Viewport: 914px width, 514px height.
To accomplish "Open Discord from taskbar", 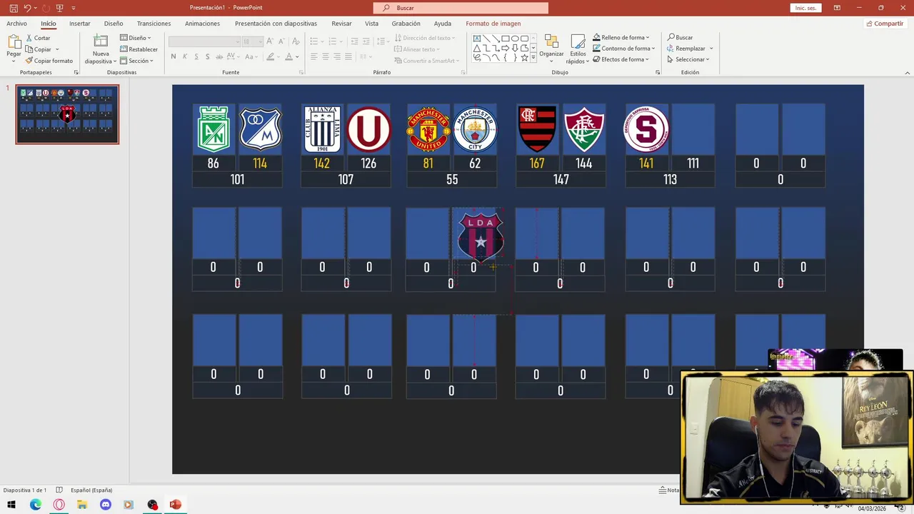I will 106,505.
